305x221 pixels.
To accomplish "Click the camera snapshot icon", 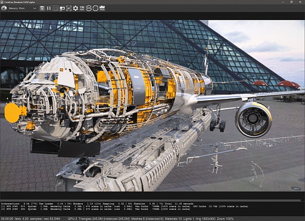I will click(62, 9).
